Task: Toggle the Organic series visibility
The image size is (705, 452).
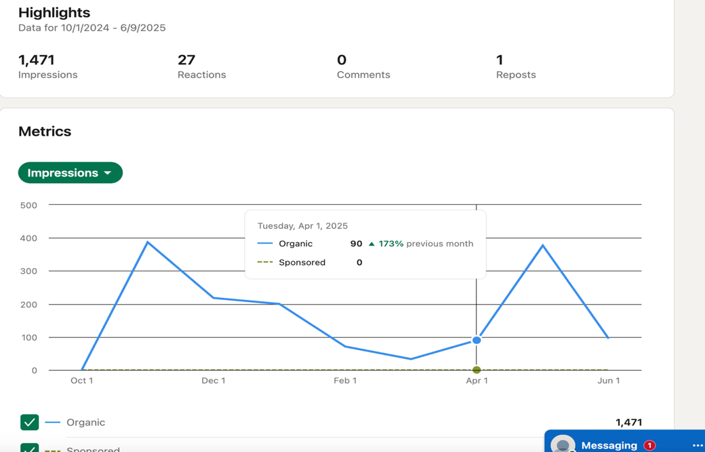Action: point(29,422)
